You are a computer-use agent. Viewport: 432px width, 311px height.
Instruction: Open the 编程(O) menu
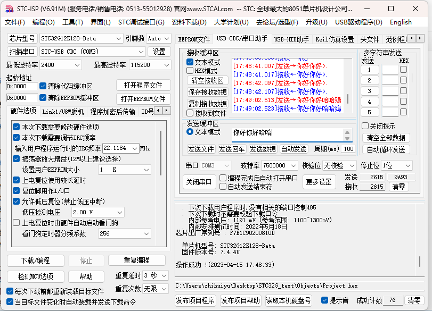pyautogui.click(x=44, y=22)
